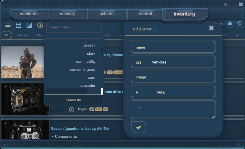
Task: Click the image input field
Action: tap(174, 77)
